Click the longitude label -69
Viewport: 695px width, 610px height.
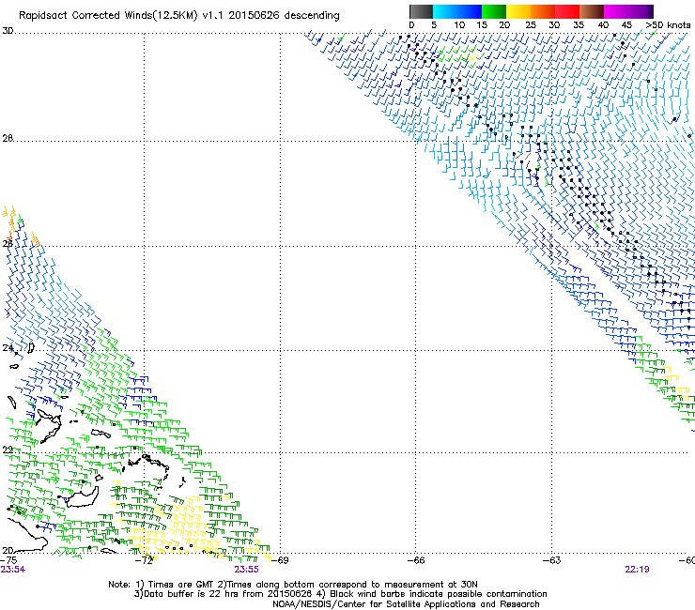[280, 560]
